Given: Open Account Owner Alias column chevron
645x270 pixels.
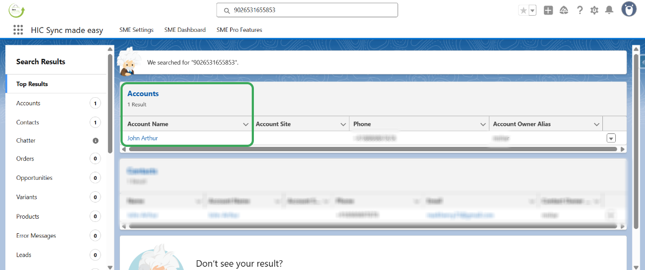Looking at the screenshot, I should tap(597, 124).
